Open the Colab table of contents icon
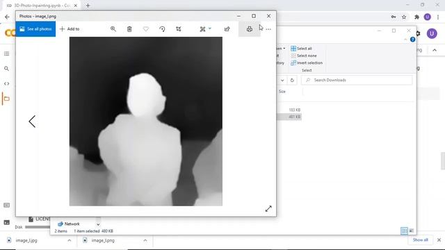The image size is (445, 250). [x=6, y=54]
